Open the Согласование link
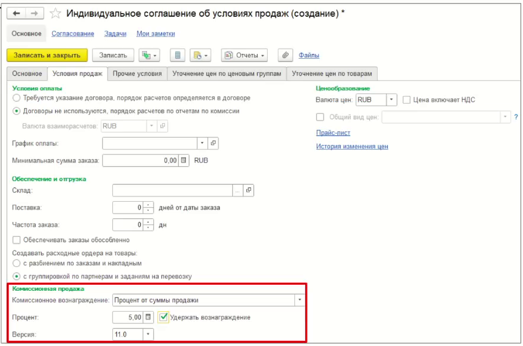 point(72,34)
